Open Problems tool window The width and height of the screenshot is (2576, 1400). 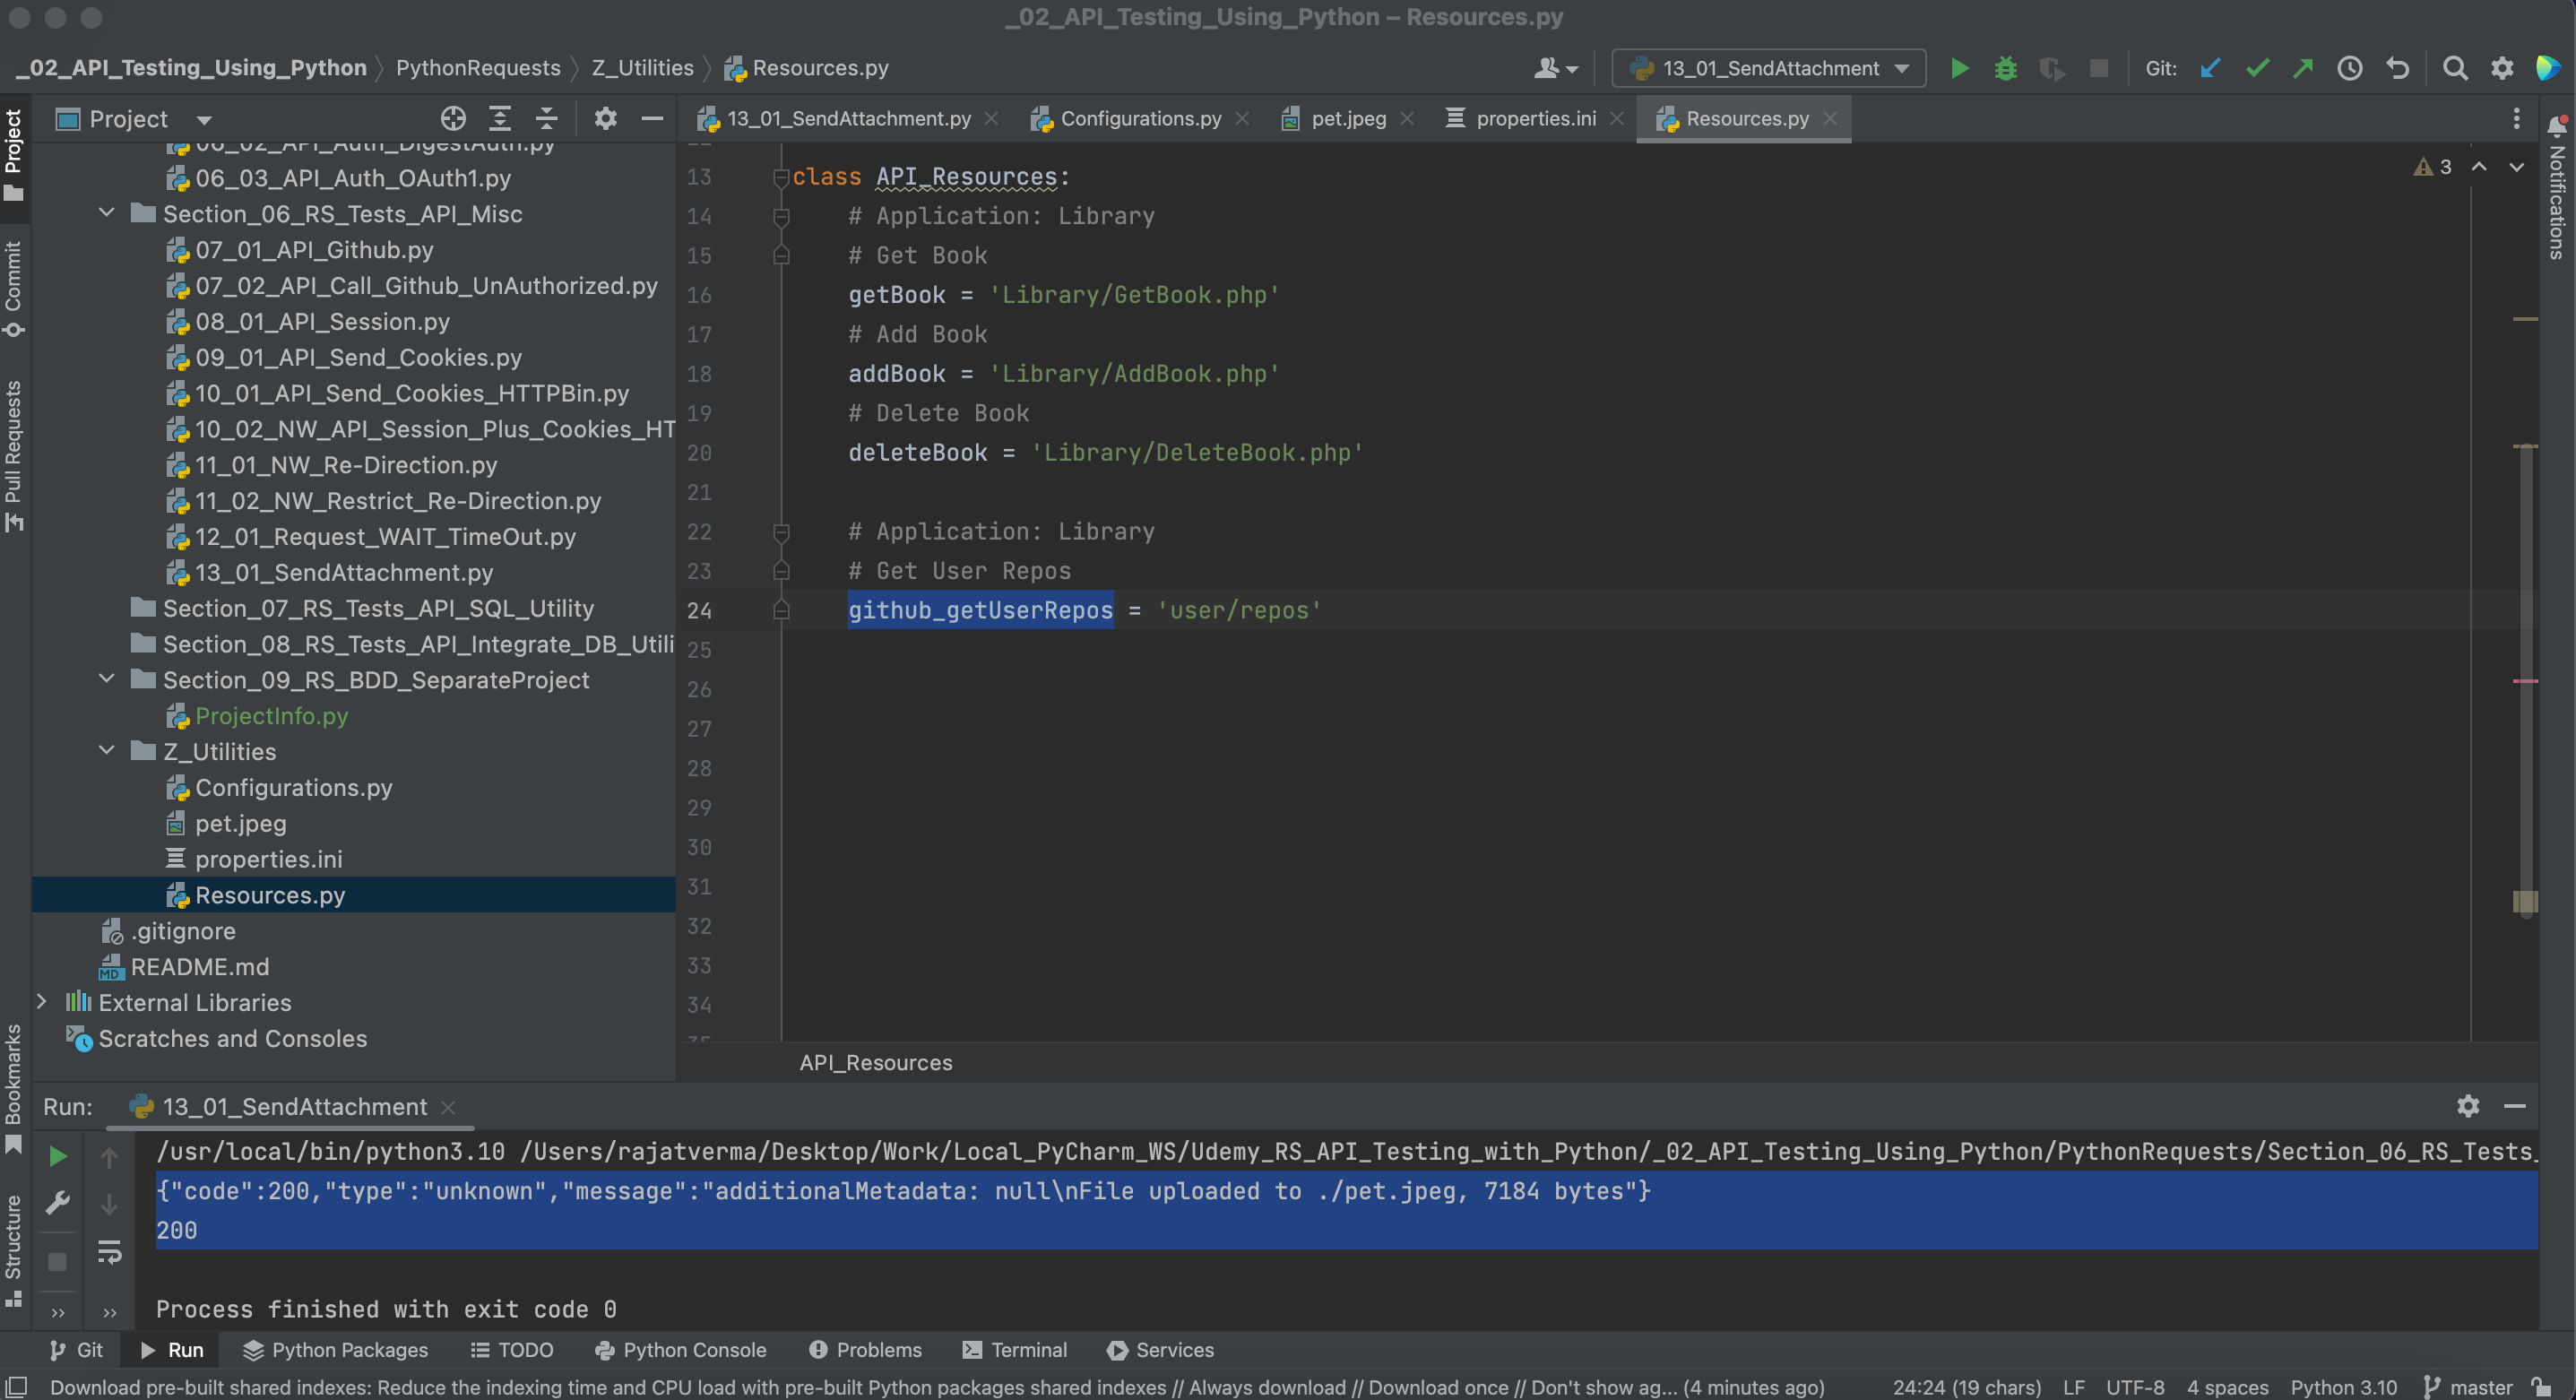(865, 1349)
